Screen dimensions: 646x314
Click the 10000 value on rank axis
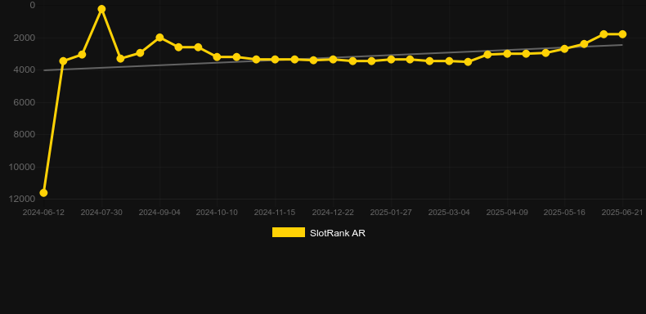22,167
